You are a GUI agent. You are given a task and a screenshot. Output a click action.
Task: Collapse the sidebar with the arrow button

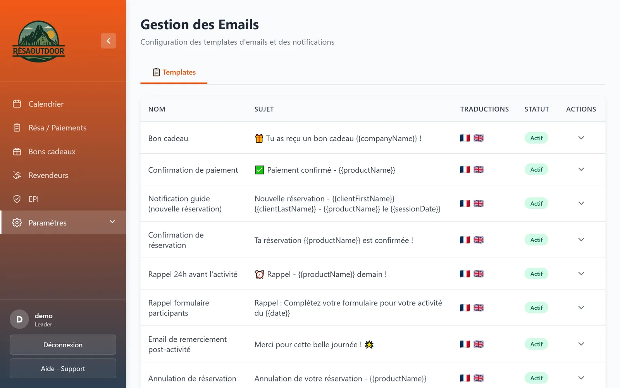coord(108,41)
